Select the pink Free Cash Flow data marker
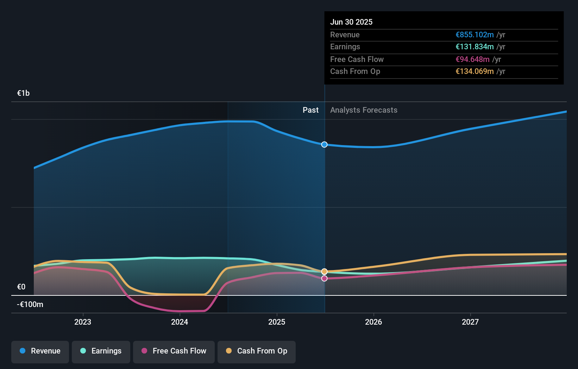This screenshot has height=369, width=578. tap(324, 279)
